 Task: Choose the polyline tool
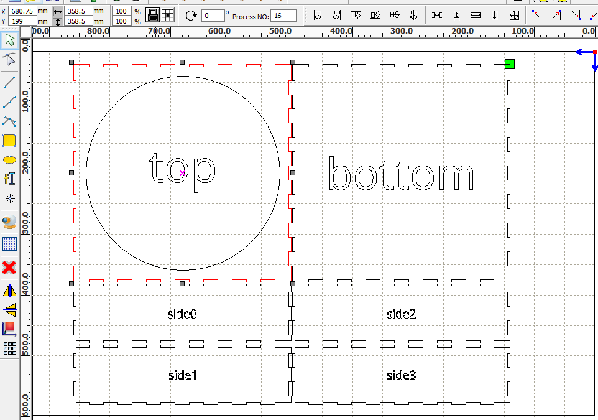[x=9, y=101]
